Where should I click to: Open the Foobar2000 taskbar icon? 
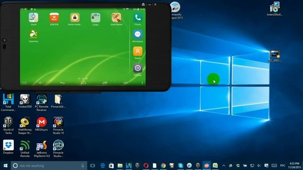tap(172, 166)
